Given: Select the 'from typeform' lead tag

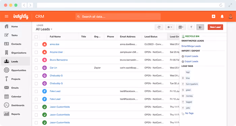Looking at the screenshot, I should coord(192,84).
